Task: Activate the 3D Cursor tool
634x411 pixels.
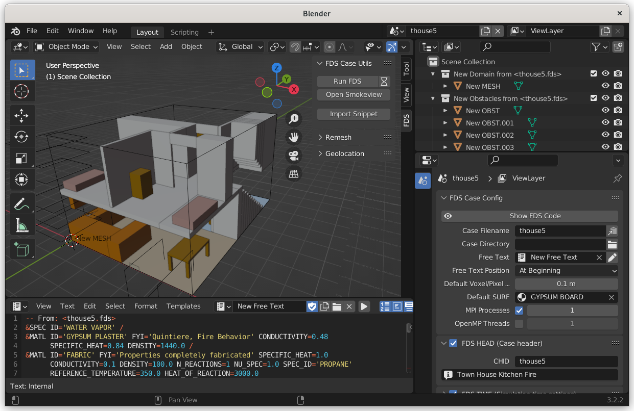Action: [x=22, y=91]
